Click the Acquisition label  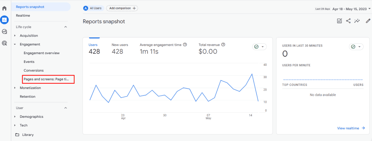pyautogui.click(x=29, y=36)
